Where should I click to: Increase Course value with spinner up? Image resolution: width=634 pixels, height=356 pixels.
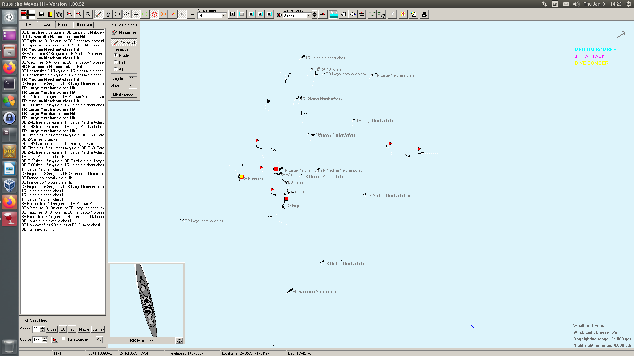[45, 338]
